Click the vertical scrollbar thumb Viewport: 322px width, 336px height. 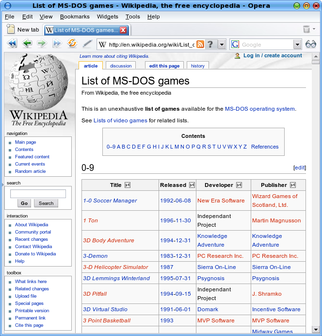pos(316,62)
